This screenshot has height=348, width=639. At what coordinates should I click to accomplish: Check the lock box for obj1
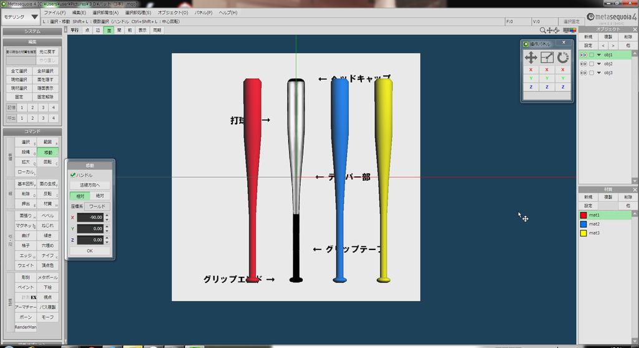[x=592, y=55]
